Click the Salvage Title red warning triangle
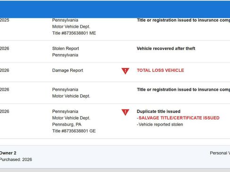The image size is (230, 172). click(125, 112)
